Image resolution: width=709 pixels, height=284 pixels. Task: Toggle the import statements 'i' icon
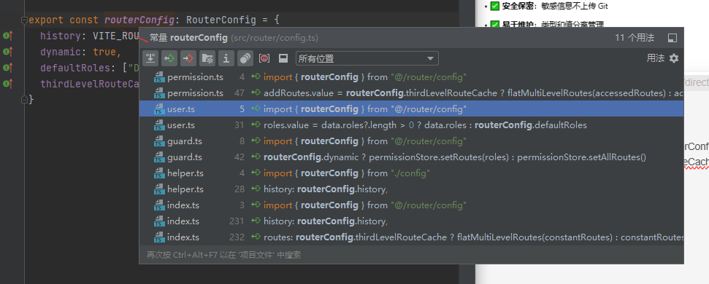tap(226, 58)
